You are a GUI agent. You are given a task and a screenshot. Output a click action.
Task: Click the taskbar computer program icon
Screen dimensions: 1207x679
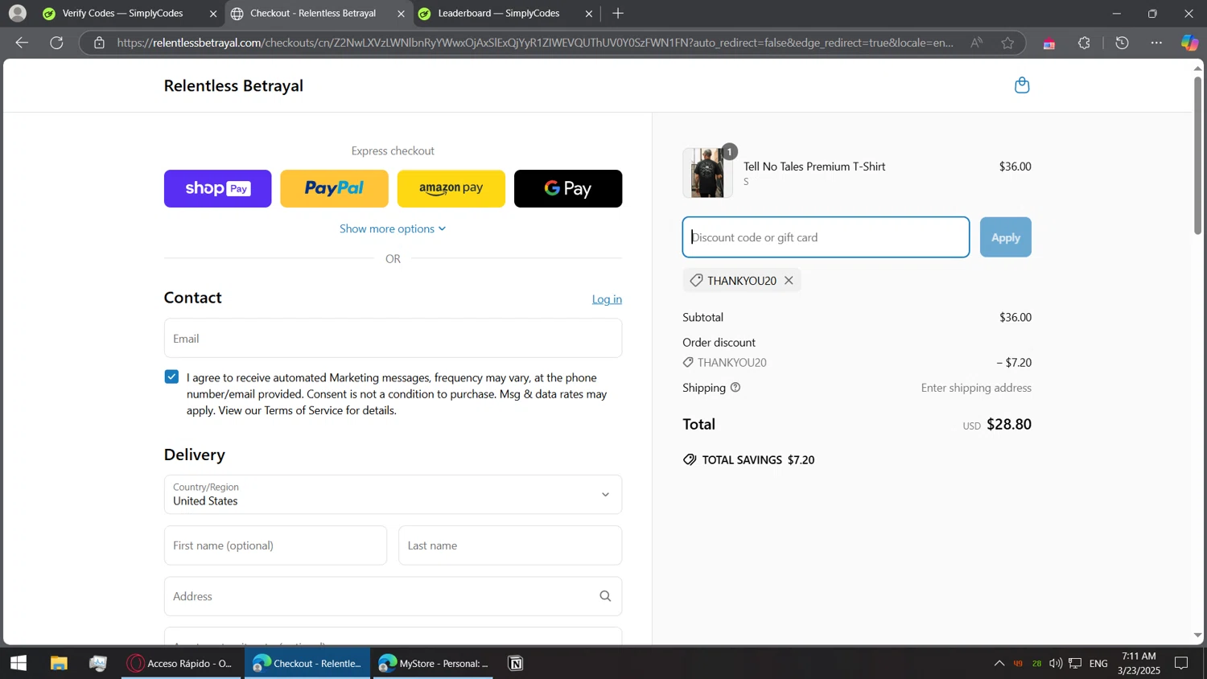tap(98, 663)
